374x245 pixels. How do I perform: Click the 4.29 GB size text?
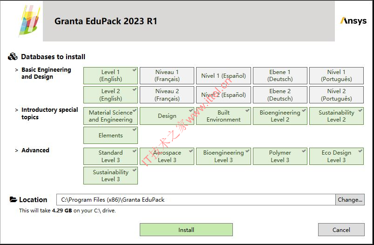point(62,211)
